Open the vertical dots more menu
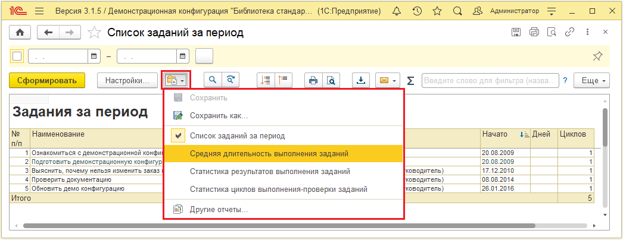Viewport: 623px width, 240px height. tap(588, 33)
